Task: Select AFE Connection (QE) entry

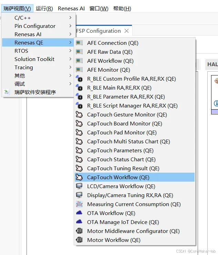Action: click(x=135, y=43)
